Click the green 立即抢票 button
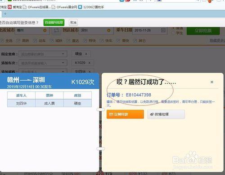Image resolution: width=225 pixels, height=175 pixels. pyautogui.click(x=203, y=31)
